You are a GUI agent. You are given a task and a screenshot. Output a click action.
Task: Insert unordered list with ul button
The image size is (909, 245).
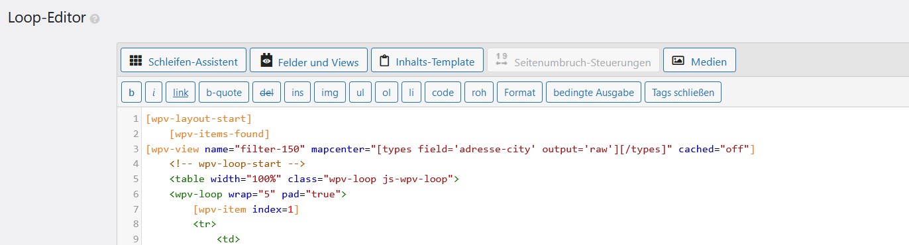point(360,92)
